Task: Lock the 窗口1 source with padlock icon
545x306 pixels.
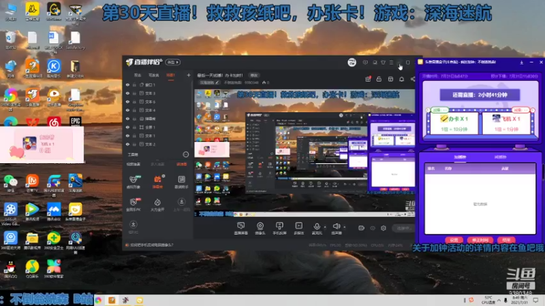Action: click(x=134, y=84)
